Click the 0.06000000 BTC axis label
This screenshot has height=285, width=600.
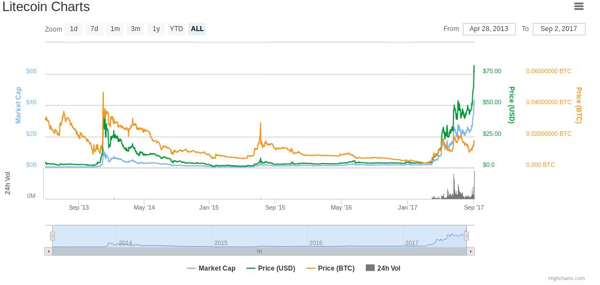[549, 71]
